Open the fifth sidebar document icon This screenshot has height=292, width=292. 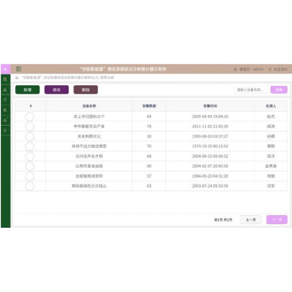tap(5, 110)
